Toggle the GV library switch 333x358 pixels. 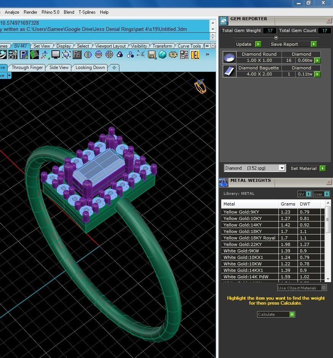click(308, 194)
